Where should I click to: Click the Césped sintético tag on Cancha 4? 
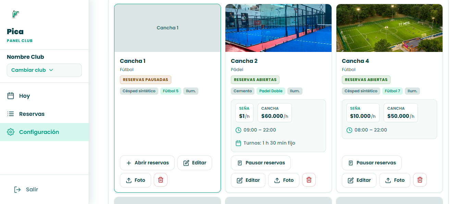(x=361, y=91)
